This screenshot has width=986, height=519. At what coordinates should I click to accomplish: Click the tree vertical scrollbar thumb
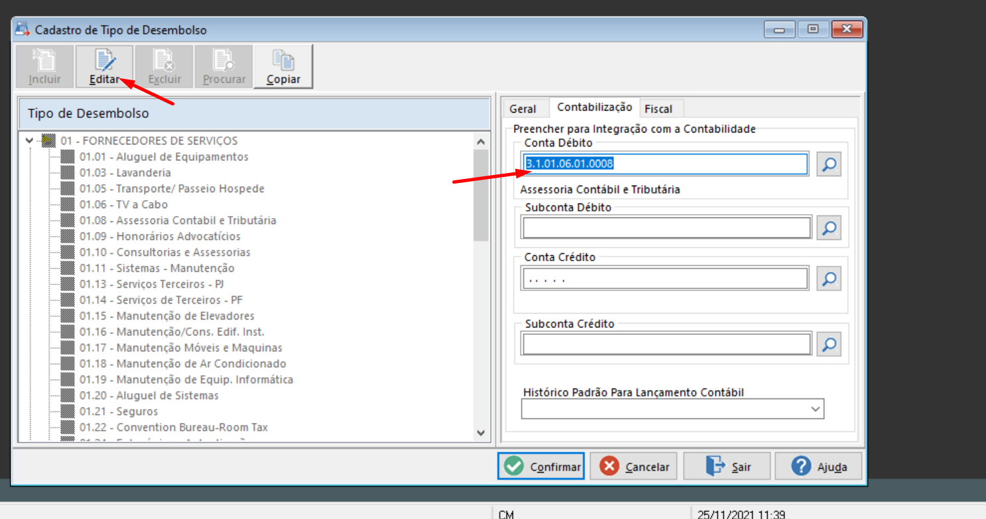click(481, 195)
